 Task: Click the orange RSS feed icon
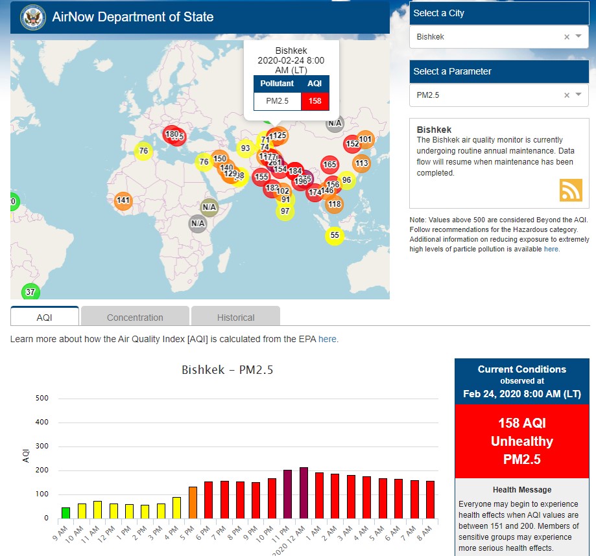pyautogui.click(x=571, y=190)
